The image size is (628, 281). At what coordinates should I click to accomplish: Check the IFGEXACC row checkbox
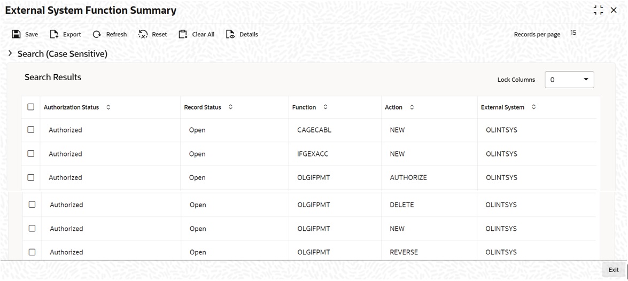click(31, 154)
